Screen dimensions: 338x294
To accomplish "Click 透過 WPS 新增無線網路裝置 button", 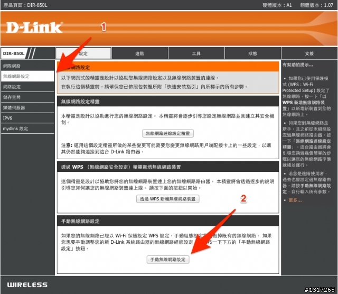I will (x=168, y=199).
